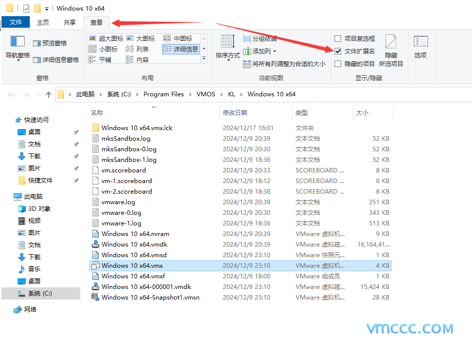Jump to the KL breadcrumb
472x351 pixels.
pos(231,94)
